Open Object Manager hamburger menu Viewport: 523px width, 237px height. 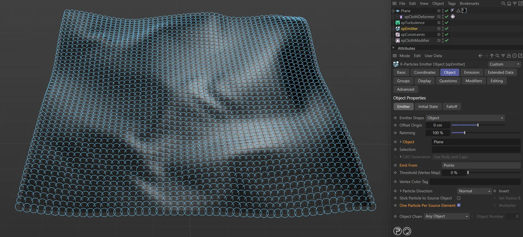click(x=394, y=3)
